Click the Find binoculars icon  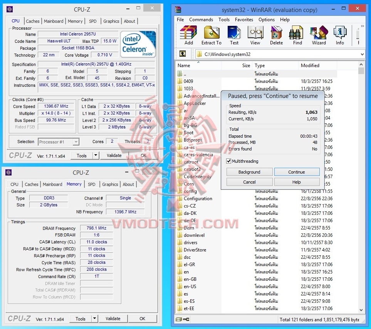296,32
